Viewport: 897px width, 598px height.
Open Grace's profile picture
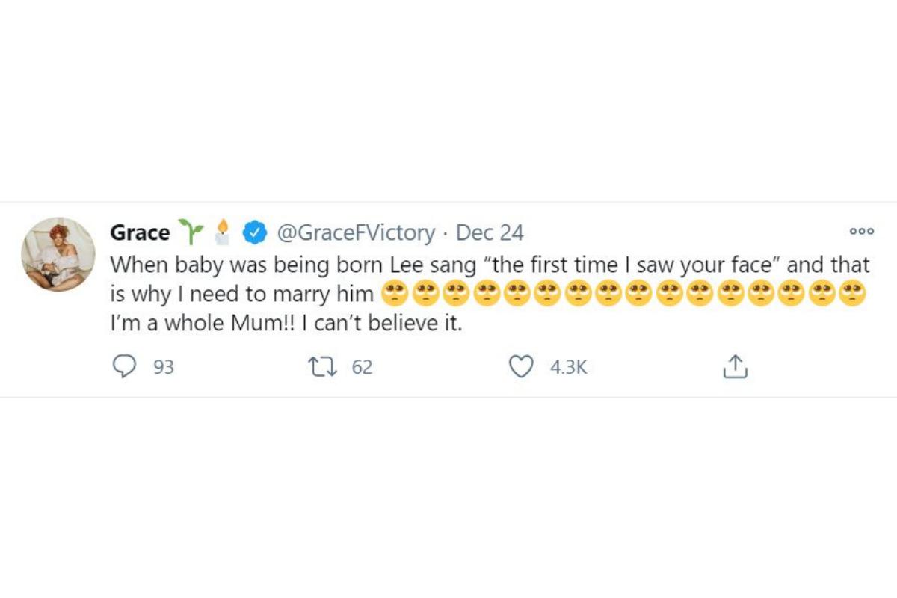point(58,254)
